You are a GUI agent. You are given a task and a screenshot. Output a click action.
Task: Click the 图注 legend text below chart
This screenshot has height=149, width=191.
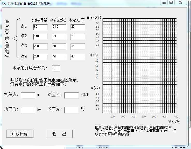point(136,131)
